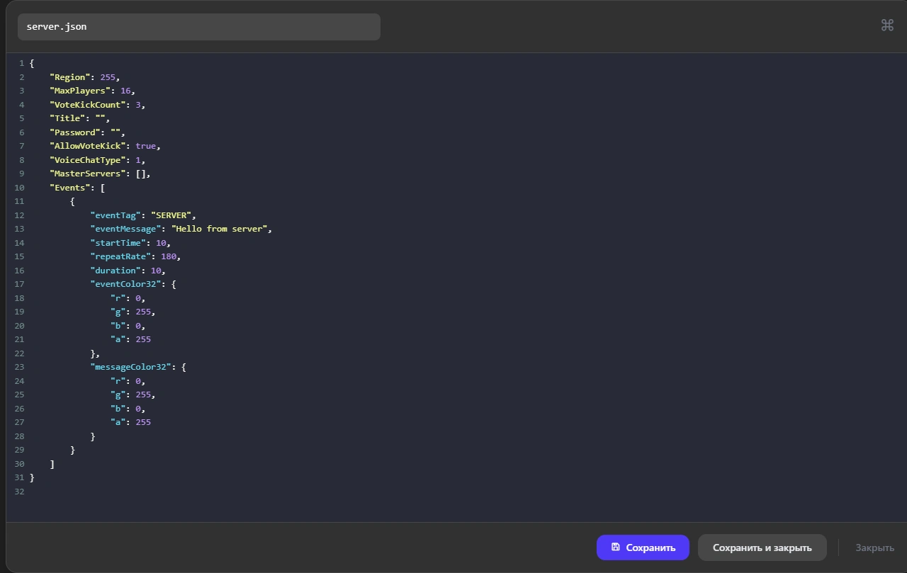The width and height of the screenshot is (907, 573).
Task: Click line number 32 in gutter
Action: (19, 492)
